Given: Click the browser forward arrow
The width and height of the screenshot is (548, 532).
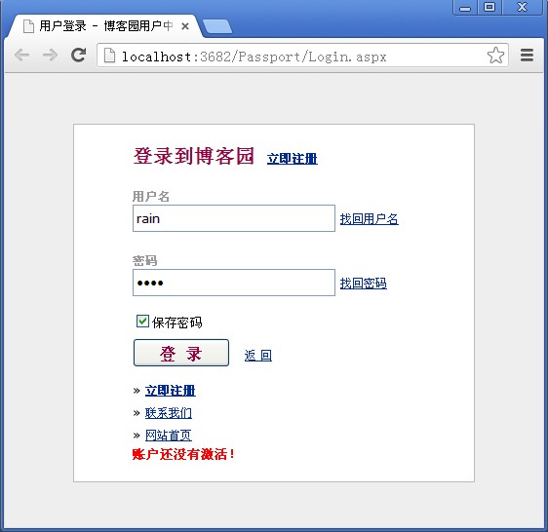Looking at the screenshot, I should [x=50, y=56].
